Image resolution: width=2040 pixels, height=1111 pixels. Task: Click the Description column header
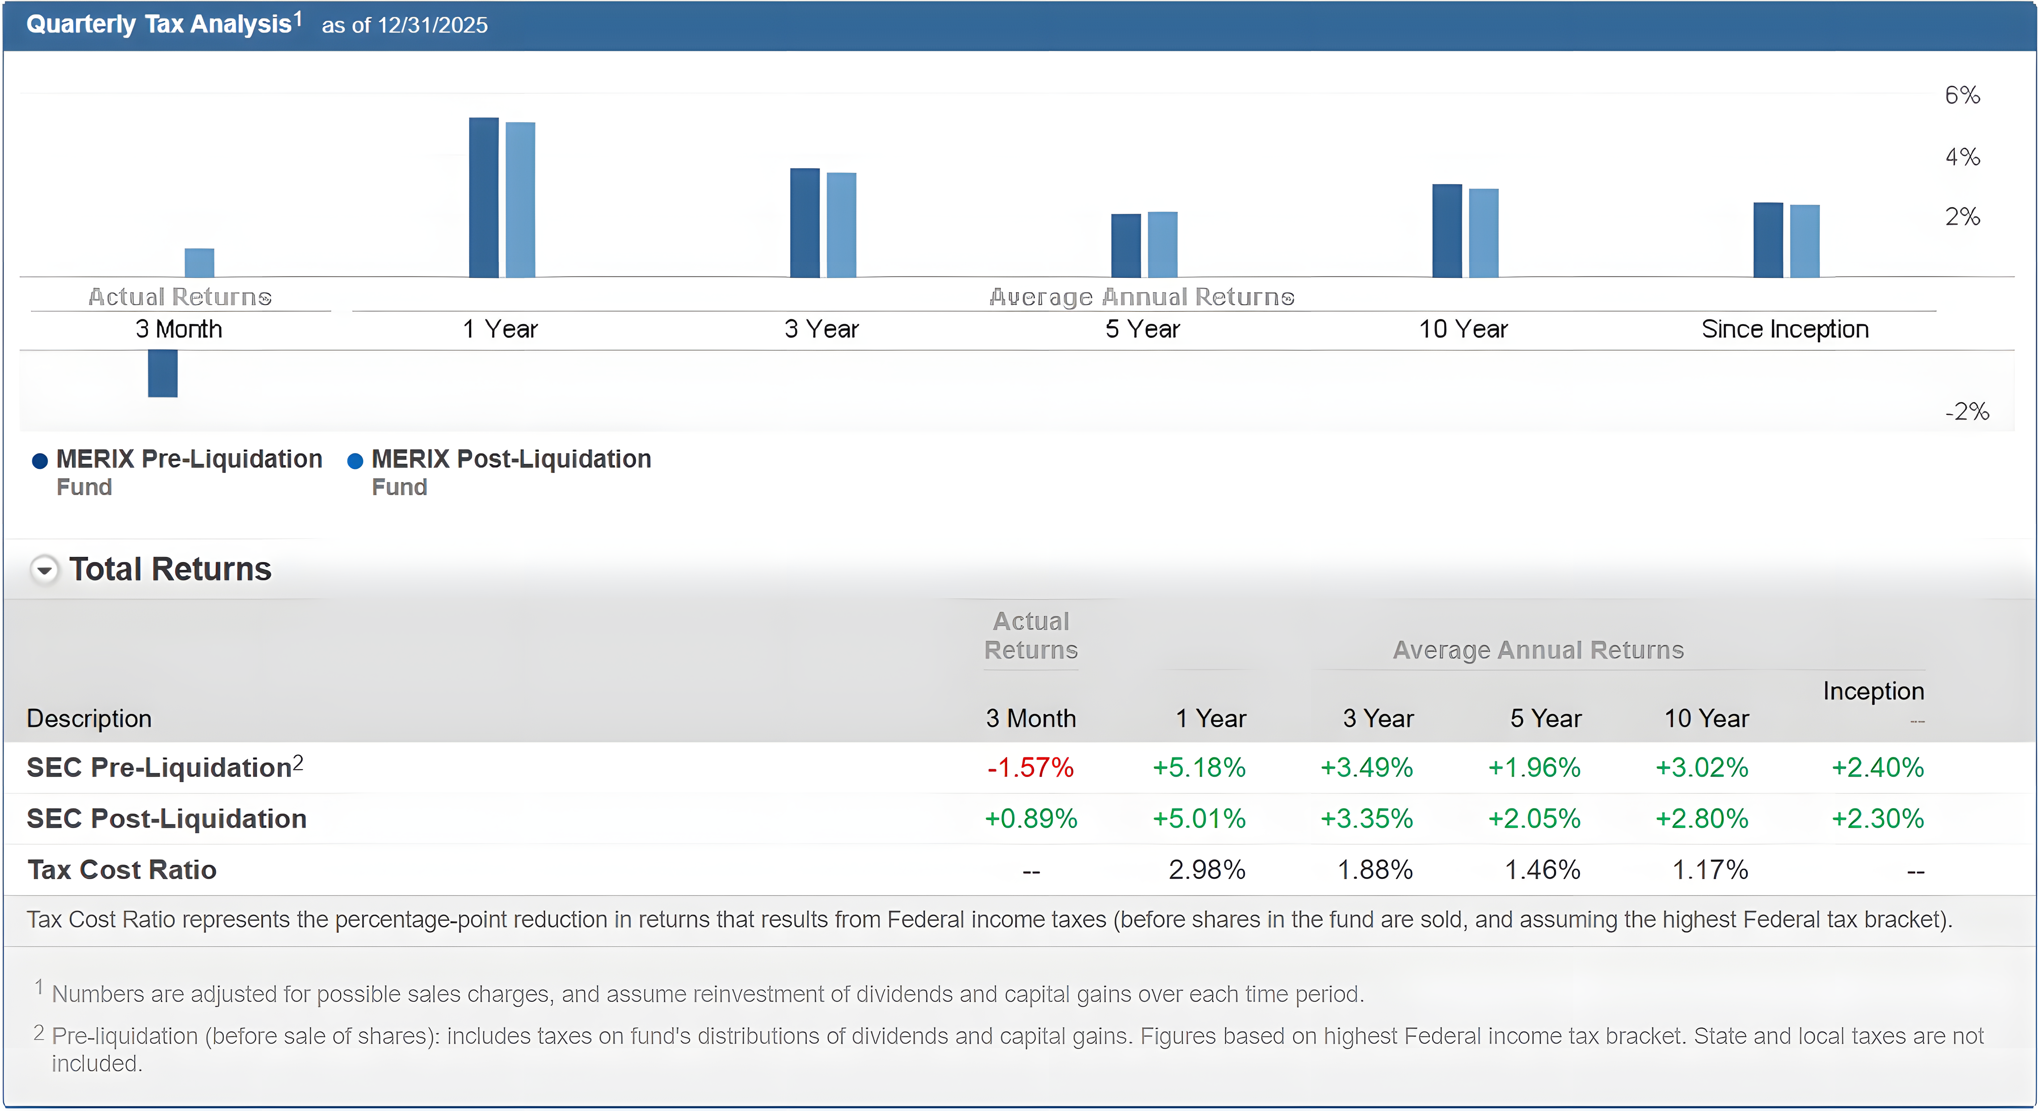pyautogui.click(x=89, y=718)
